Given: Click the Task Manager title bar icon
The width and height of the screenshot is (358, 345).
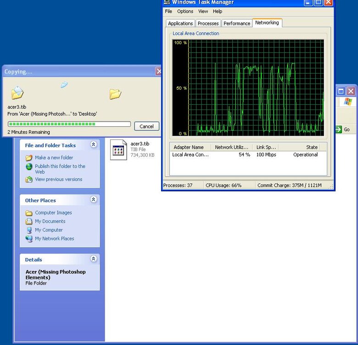Looking at the screenshot, I should click(x=167, y=2).
